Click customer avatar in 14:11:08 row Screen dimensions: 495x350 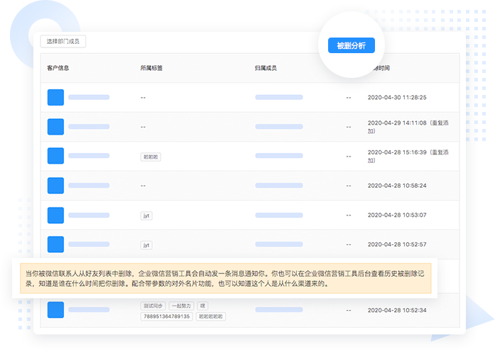pyautogui.click(x=55, y=127)
